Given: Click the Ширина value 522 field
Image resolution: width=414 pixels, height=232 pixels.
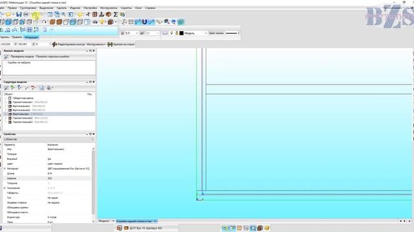Looking at the screenshot, I should point(69,179).
